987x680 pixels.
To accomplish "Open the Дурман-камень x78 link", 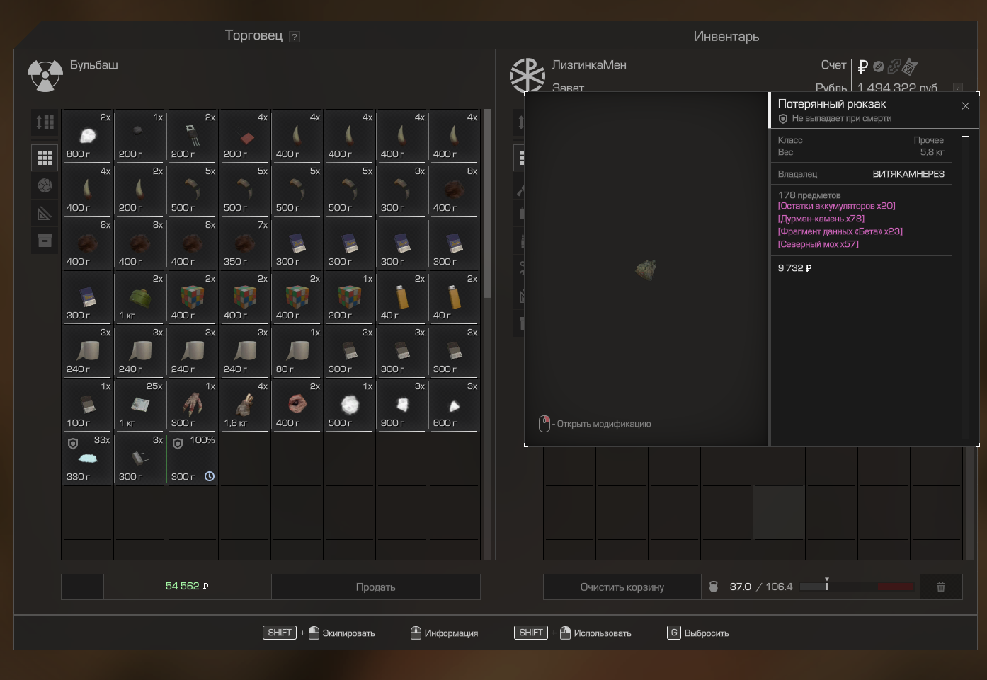I will pos(821,219).
